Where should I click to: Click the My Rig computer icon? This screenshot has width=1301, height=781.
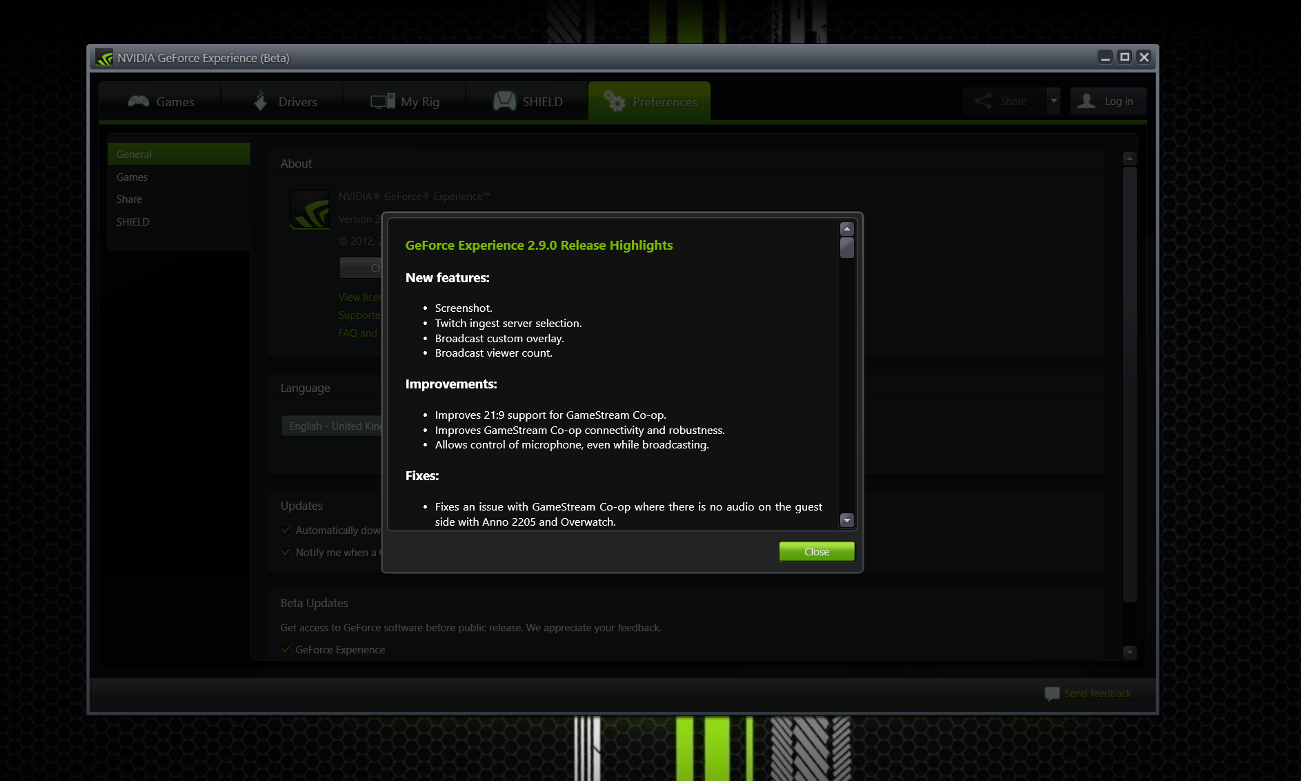click(383, 101)
